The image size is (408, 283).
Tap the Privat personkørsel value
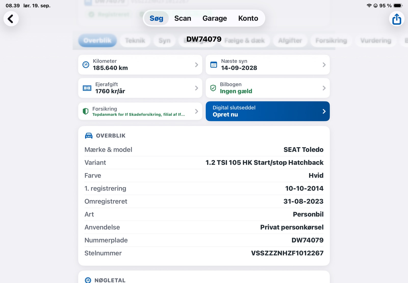coord(292,227)
